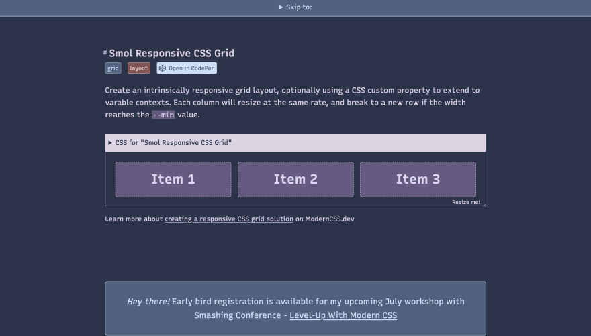Viewport: 591px width, 336px height.
Task: Click the "on ModernCSS.dev" text
Action: pos(325,219)
